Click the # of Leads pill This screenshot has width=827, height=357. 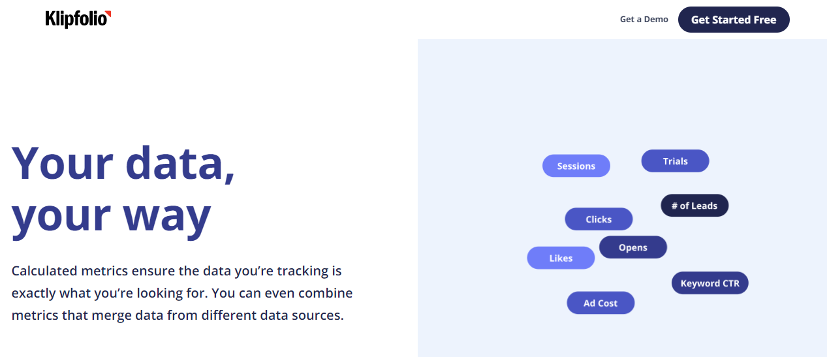[694, 206]
